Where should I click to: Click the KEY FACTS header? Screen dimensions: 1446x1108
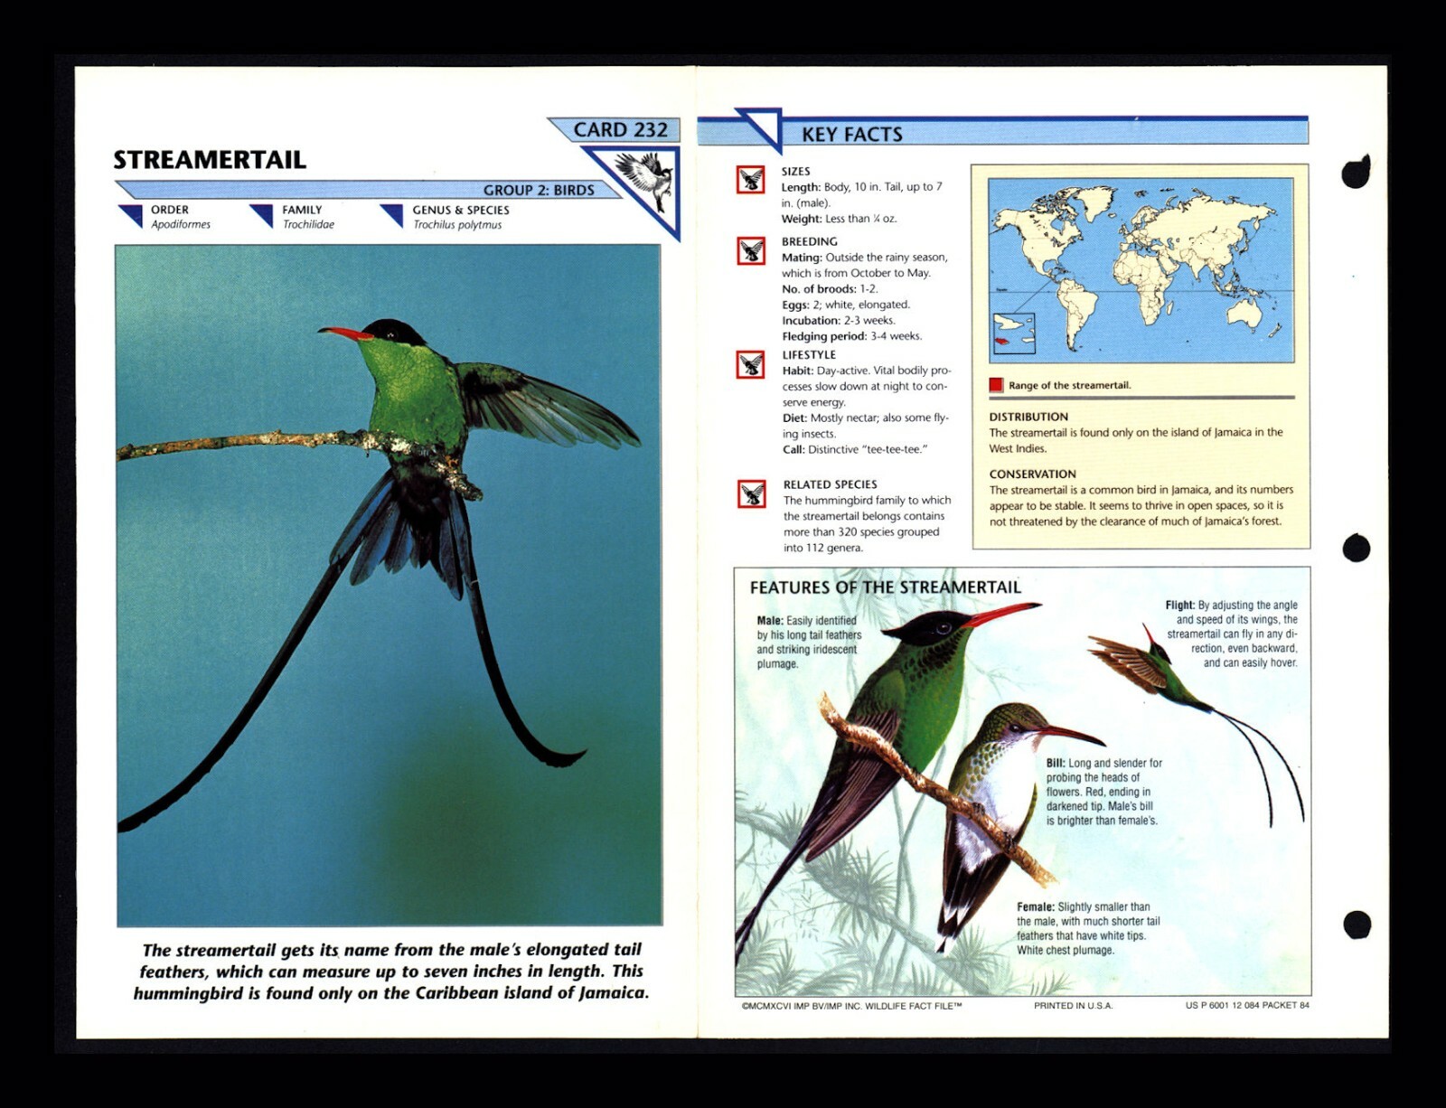851,135
